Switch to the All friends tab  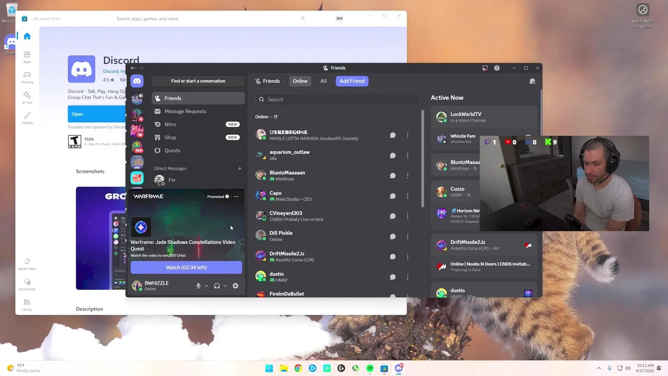point(324,81)
